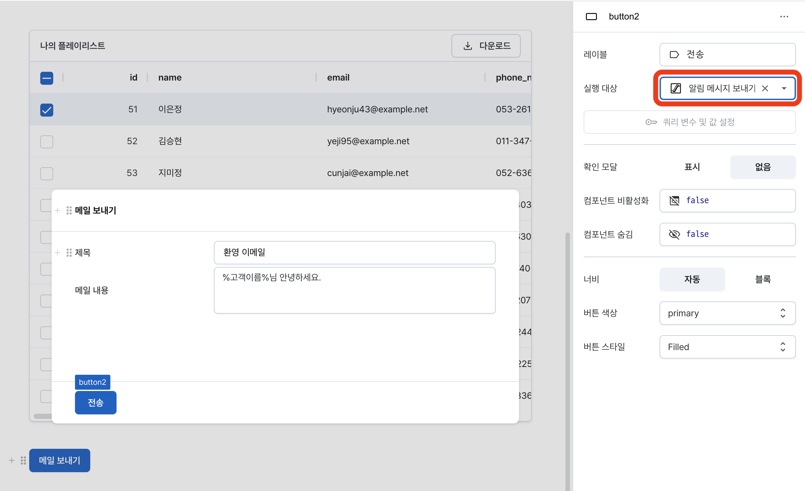
Task: Edit the 레이블 field containing 전송
Action: click(727, 54)
